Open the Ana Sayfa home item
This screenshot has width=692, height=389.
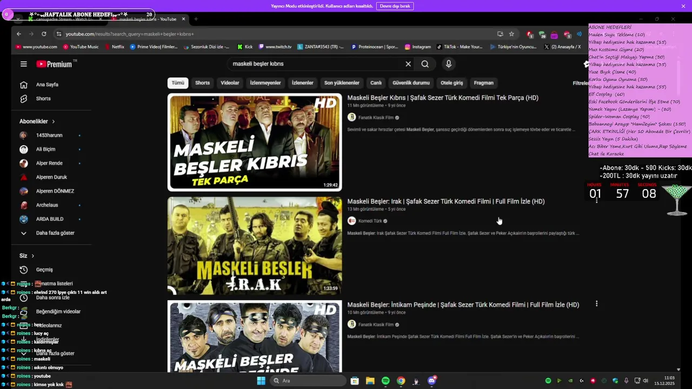[47, 84]
